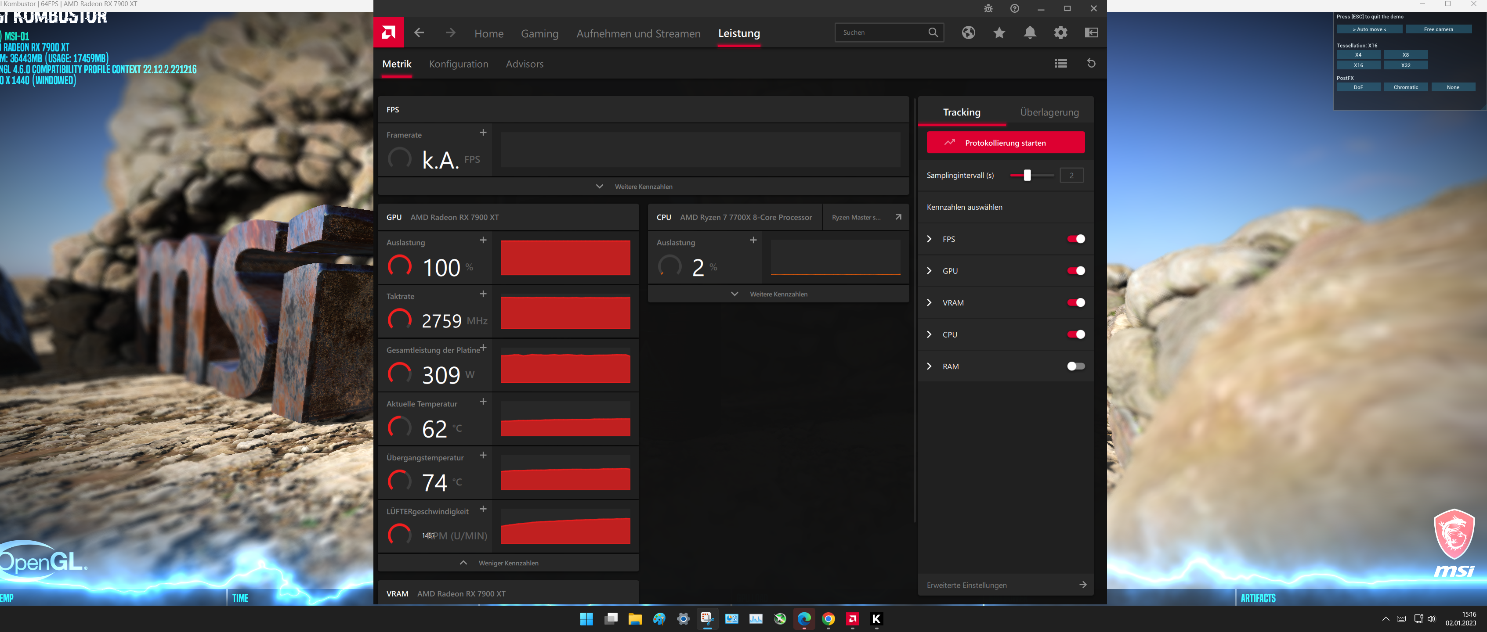This screenshot has width=1487, height=632.
Task: Enable the RAM tracking toggle
Action: click(1075, 366)
